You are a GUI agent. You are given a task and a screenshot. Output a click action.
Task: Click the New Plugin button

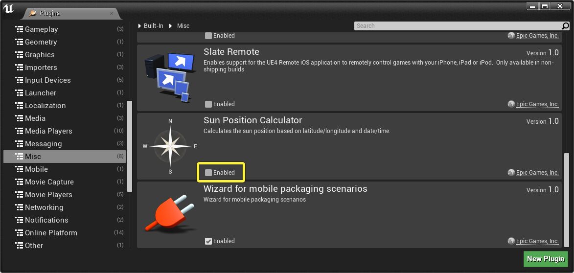pos(545,259)
